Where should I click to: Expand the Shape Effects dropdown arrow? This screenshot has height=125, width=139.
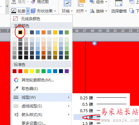[55, 11]
